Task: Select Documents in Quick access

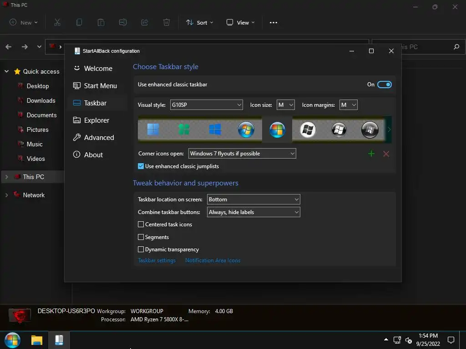Action: pos(41,115)
